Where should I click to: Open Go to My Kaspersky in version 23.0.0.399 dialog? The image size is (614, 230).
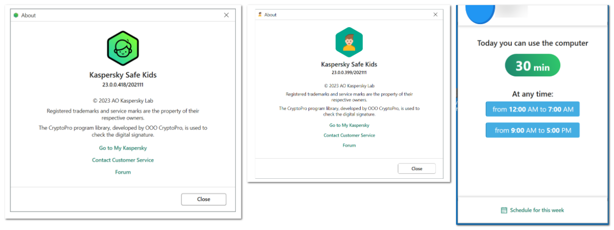pos(349,125)
